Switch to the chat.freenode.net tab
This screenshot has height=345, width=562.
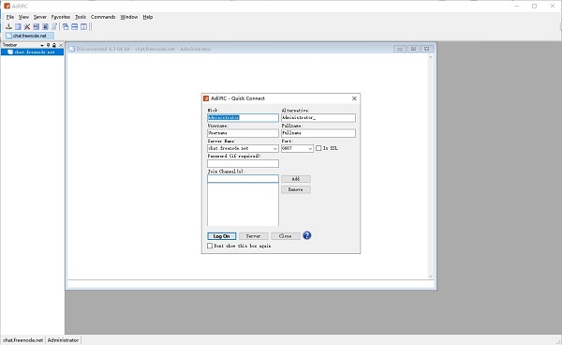pyautogui.click(x=29, y=36)
